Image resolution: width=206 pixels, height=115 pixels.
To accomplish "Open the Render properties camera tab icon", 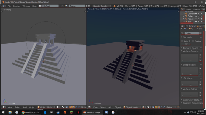I will tap(187, 26).
